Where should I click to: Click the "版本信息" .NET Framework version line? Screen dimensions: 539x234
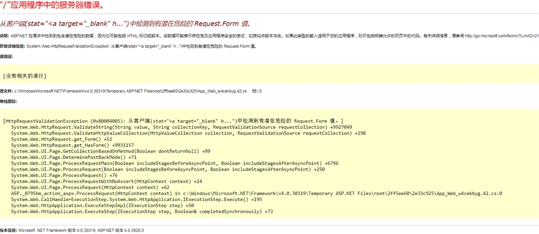click(72, 230)
